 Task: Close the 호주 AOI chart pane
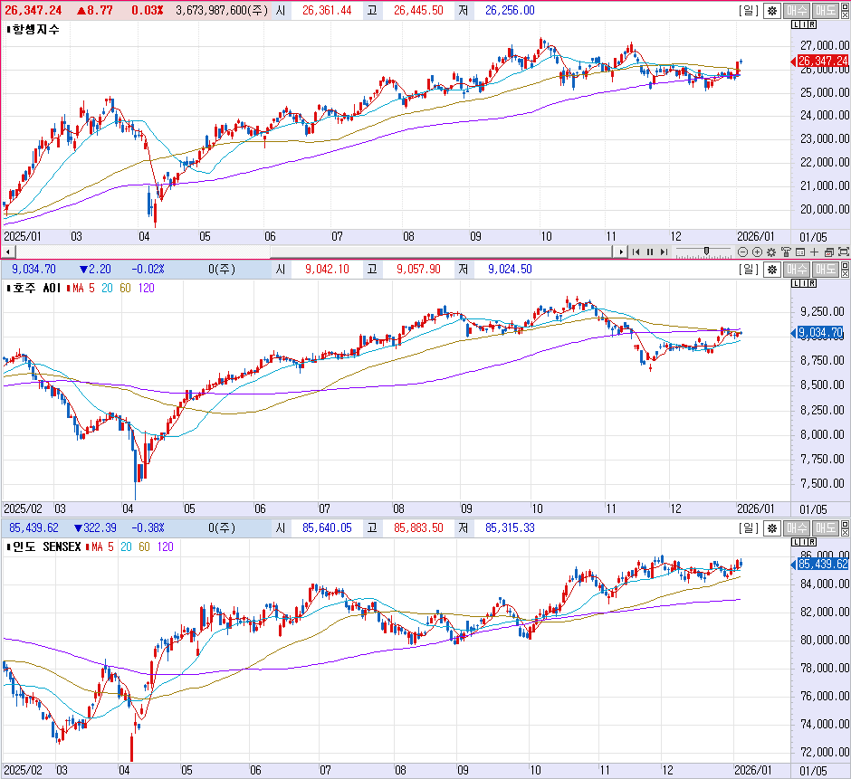[845, 273]
